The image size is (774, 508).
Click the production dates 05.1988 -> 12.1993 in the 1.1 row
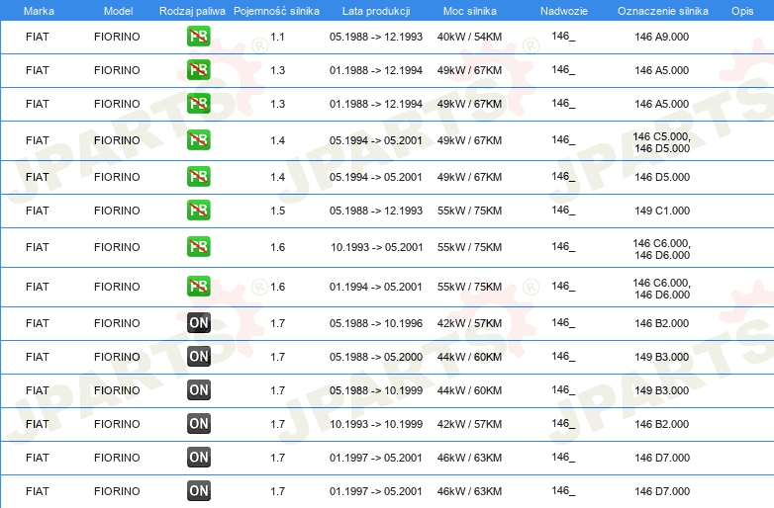tap(376, 37)
